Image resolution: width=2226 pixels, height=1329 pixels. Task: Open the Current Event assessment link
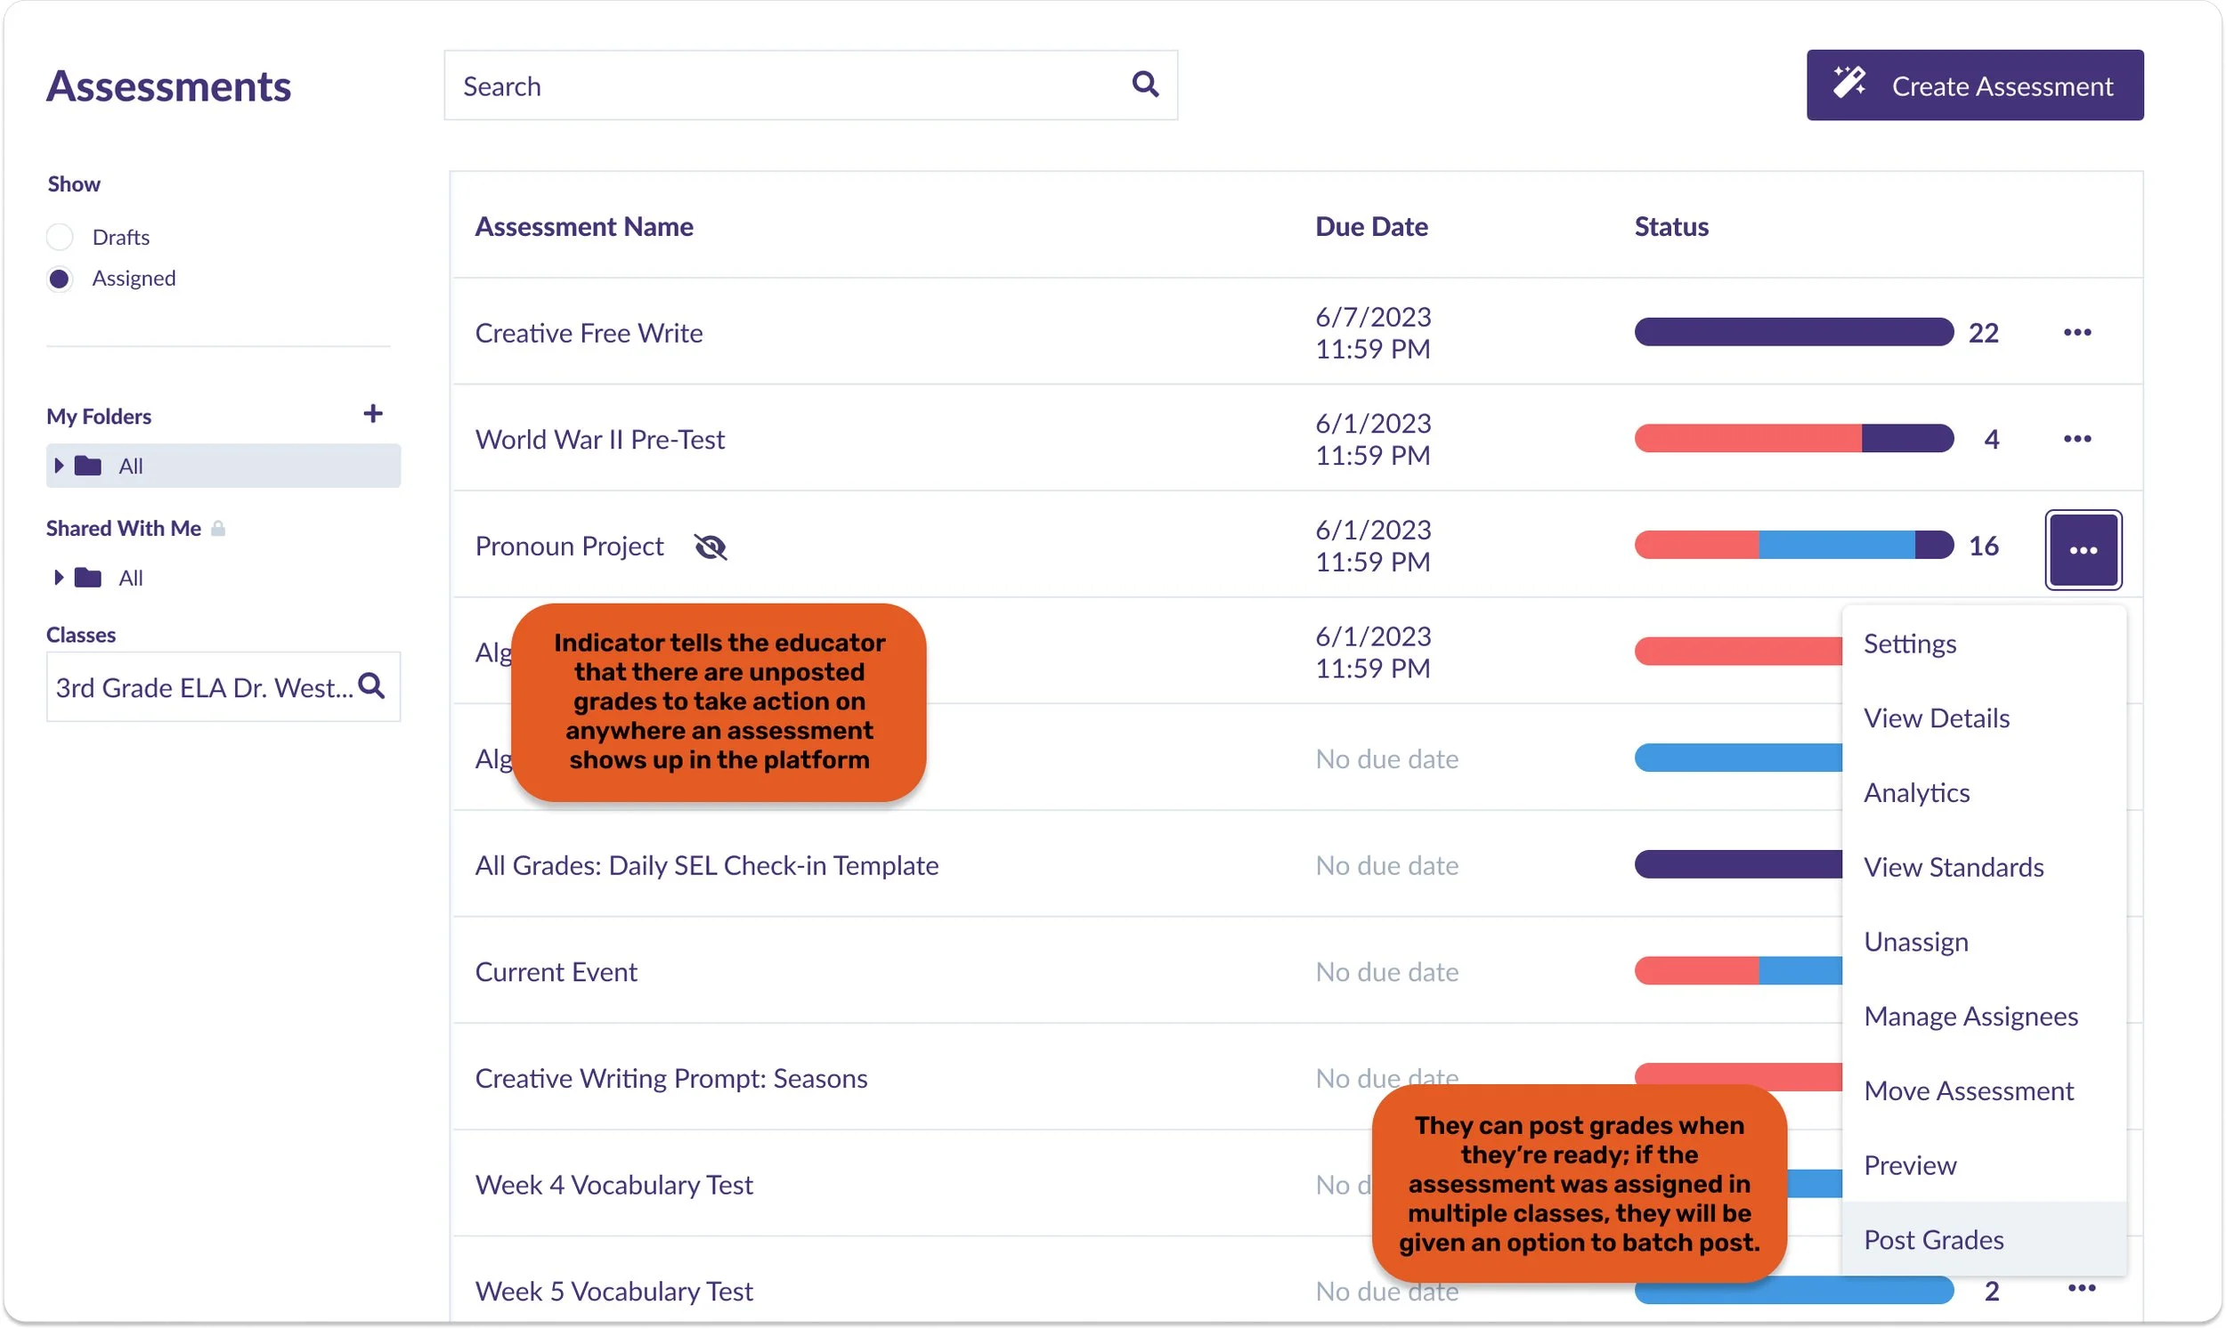(556, 972)
